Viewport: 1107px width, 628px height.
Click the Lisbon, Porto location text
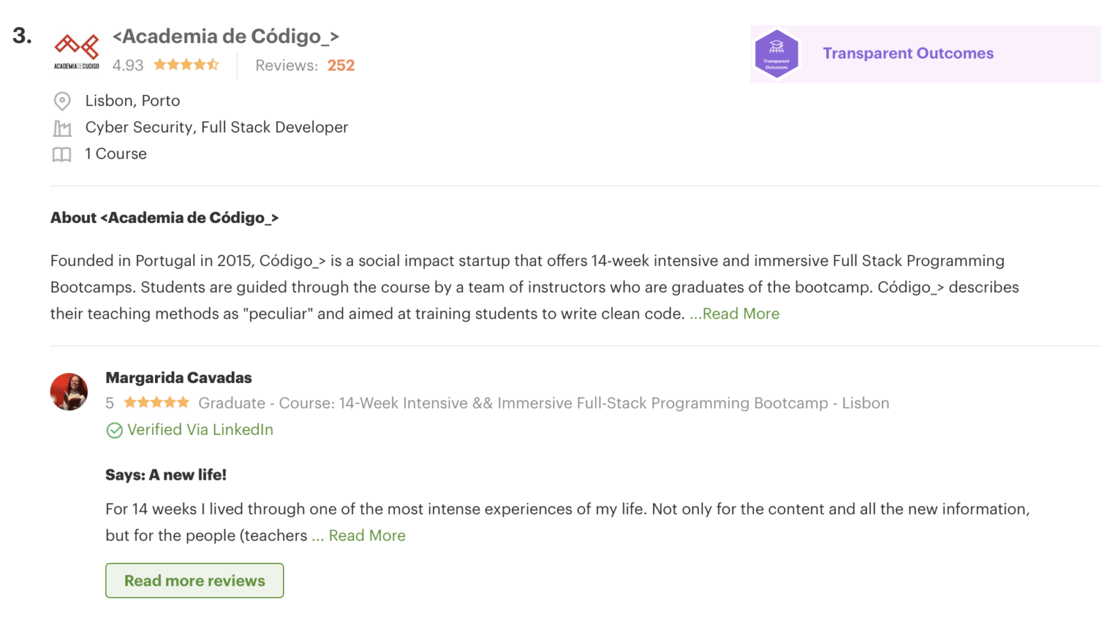point(132,100)
